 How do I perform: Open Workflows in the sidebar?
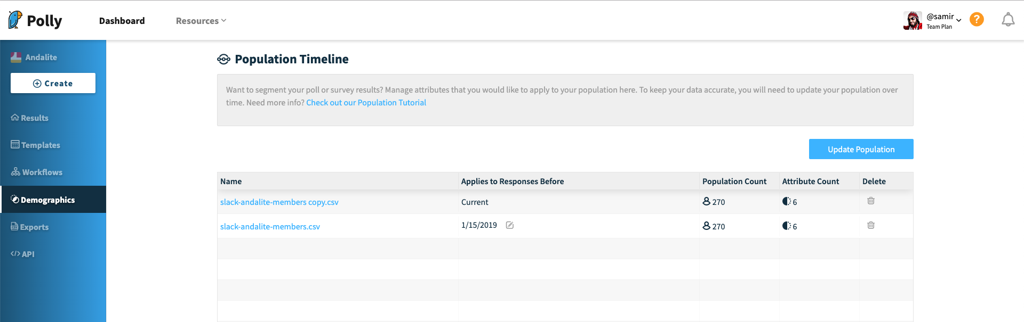click(37, 172)
